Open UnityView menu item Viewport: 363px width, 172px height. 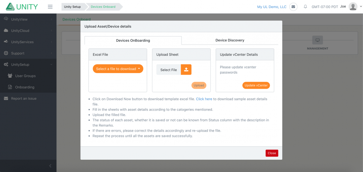(28, 19)
